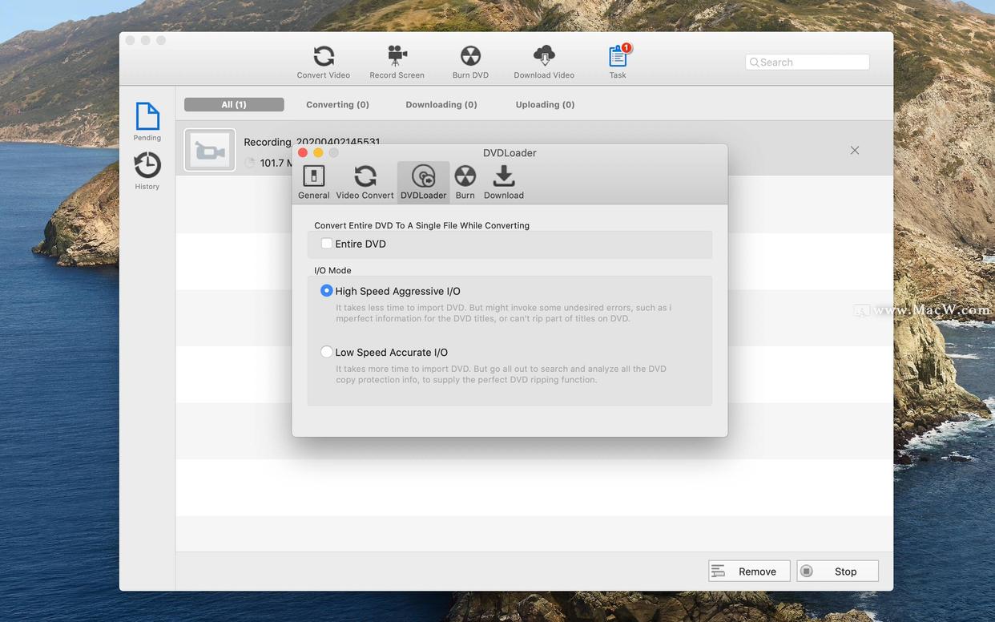Select High Speed Aggressive I/O mode
Screen dimensions: 995x622
pos(327,291)
